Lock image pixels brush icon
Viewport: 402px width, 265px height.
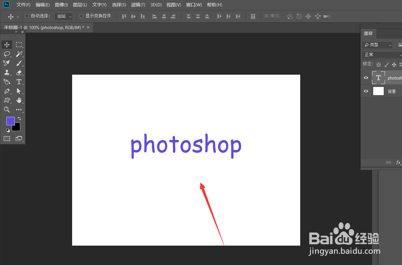(386, 65)
